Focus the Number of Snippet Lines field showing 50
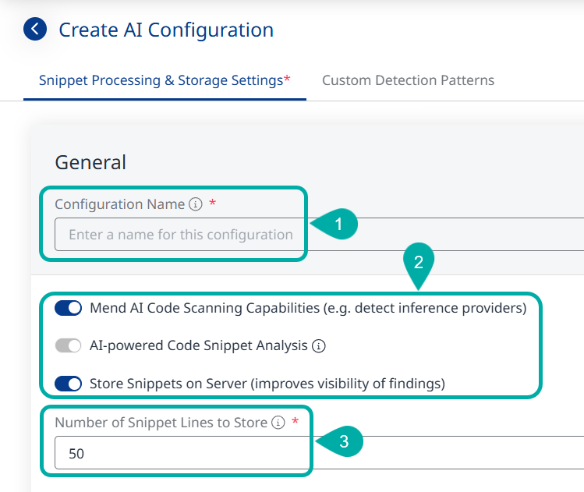 click(x=179, y=453)
